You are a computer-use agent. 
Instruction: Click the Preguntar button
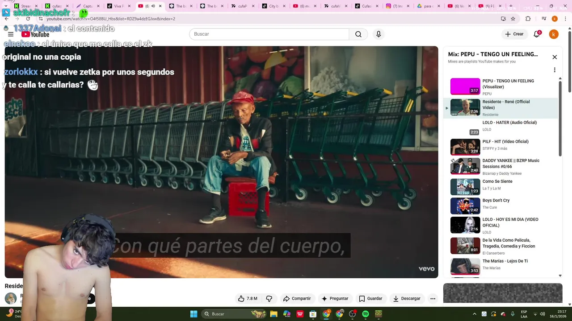(x=335, y=299)
